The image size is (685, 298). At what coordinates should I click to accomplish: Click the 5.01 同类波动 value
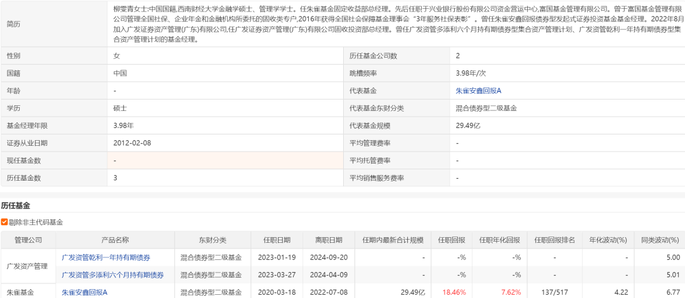point(673,275)
